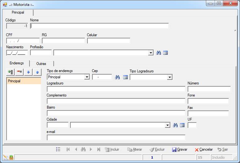Click the Cancelar button
Image resolution: width=240 pixels, height=163 pixels.
(204, 149)
